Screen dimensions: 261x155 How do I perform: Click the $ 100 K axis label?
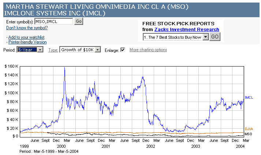tap(11, 93)
